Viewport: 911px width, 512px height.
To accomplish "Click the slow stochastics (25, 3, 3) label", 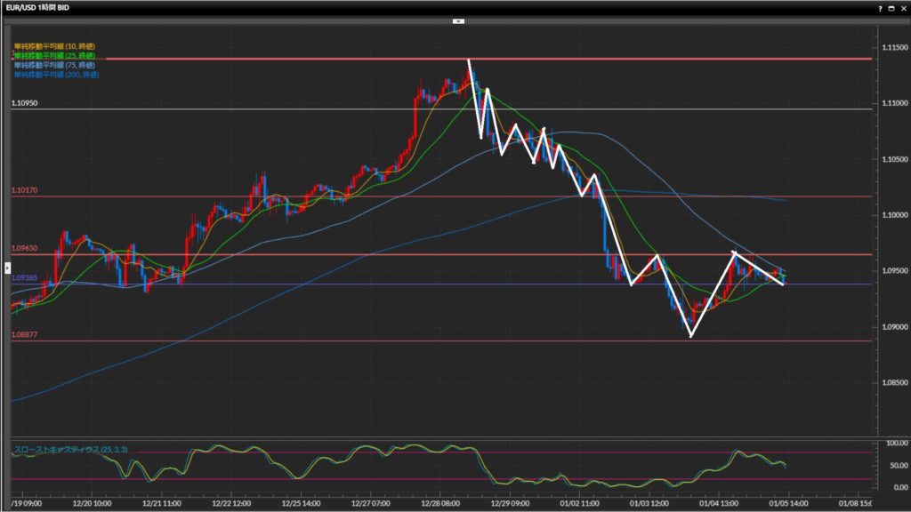I will (70, 450).
